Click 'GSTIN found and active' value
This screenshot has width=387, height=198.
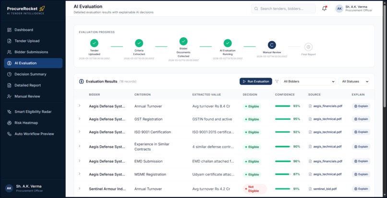coord(212,119)
